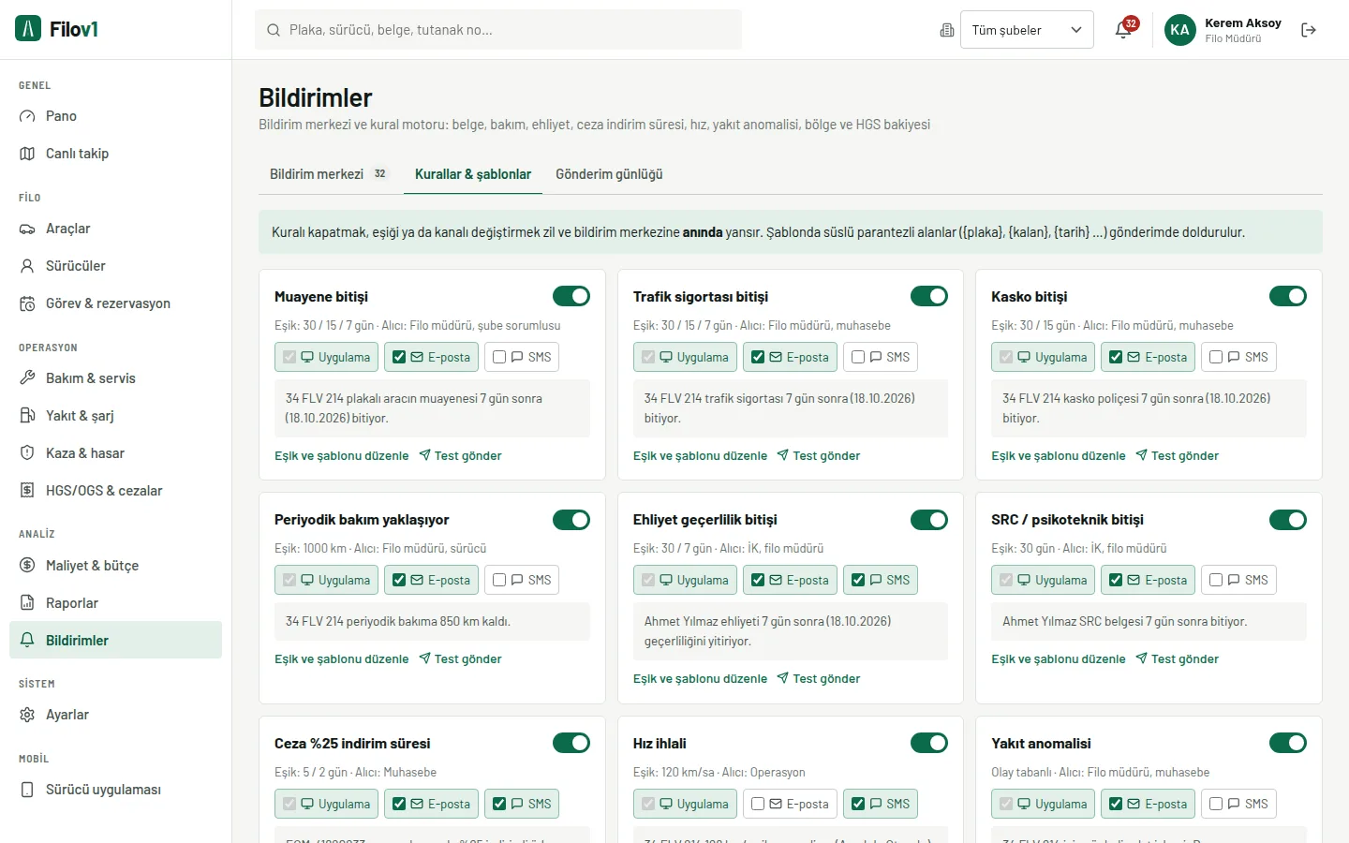The image size is (1349, 843).
Task: Open Raporlar in the sidebar
Action: tap(116, 603)
